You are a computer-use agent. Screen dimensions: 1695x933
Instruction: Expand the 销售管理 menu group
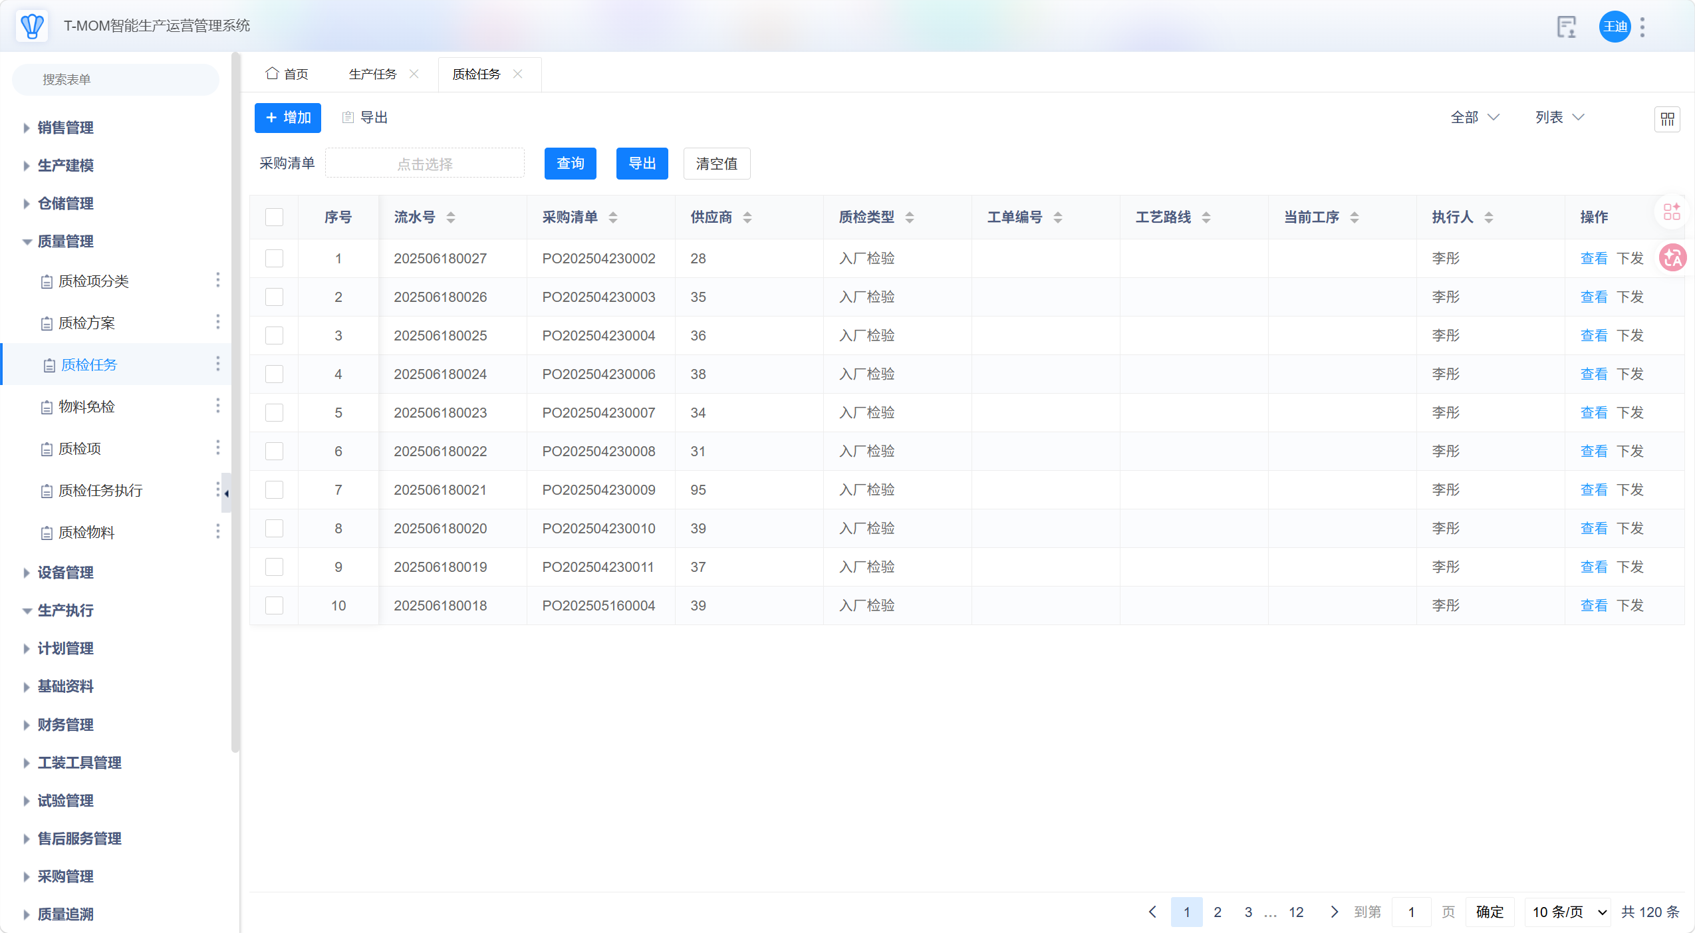point(65,128)
